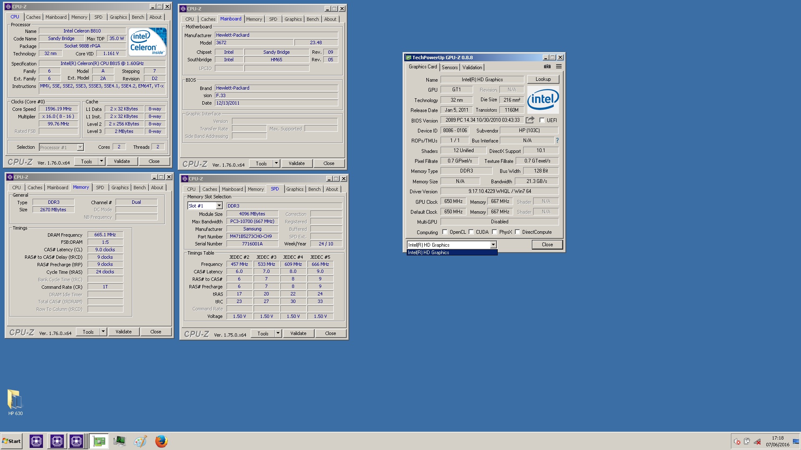Switch to Validation tab in GPU-Z

coord(472,67)
